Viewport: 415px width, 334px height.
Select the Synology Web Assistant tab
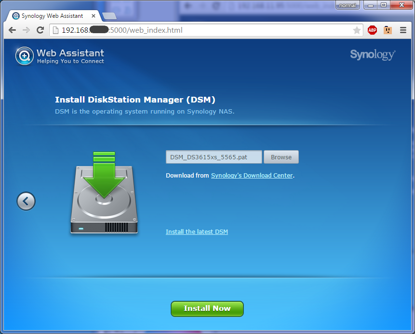click(x=52, y=15)
